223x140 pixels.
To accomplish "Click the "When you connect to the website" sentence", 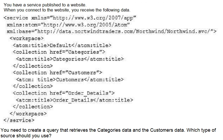I will click(x=67, y=10).
